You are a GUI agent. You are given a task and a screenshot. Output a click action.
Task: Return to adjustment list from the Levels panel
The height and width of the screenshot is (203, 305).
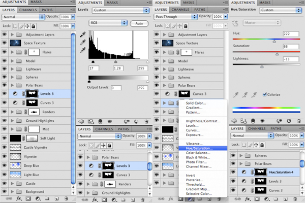(81, 122)
